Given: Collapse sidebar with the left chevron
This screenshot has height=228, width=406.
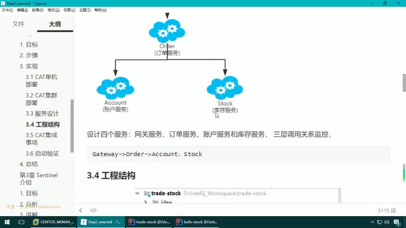Looking at the screenshot, I should 81,210.
